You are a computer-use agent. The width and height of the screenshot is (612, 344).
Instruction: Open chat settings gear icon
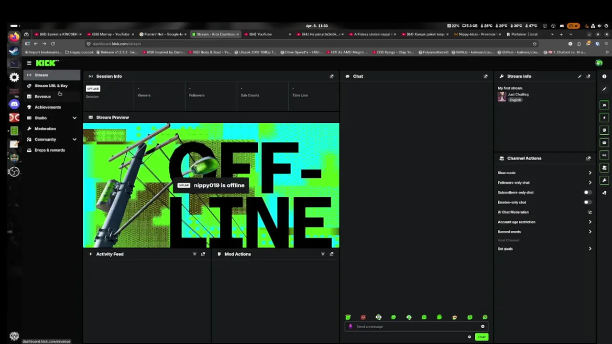[469, 337]
